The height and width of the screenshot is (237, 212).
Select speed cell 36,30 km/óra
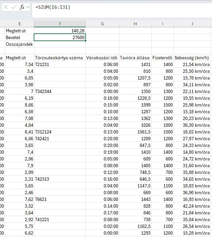(192, 125)
